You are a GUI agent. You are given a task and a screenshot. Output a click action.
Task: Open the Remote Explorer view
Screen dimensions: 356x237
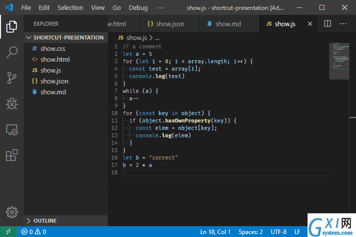coord(11,130)
